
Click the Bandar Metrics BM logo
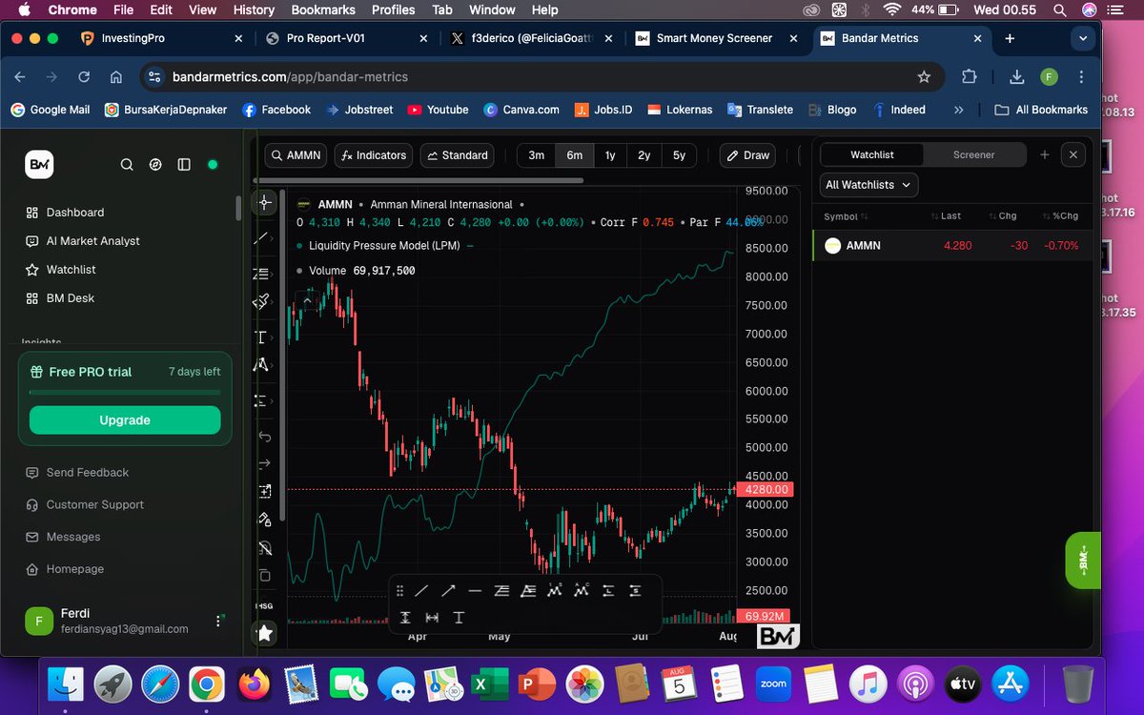[x=39, y=164]
